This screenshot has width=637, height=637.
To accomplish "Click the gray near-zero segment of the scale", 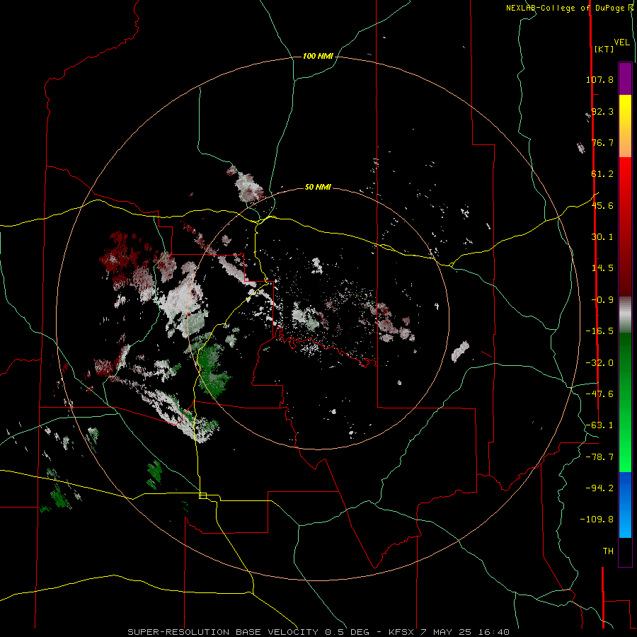I will tap(625, 315).
